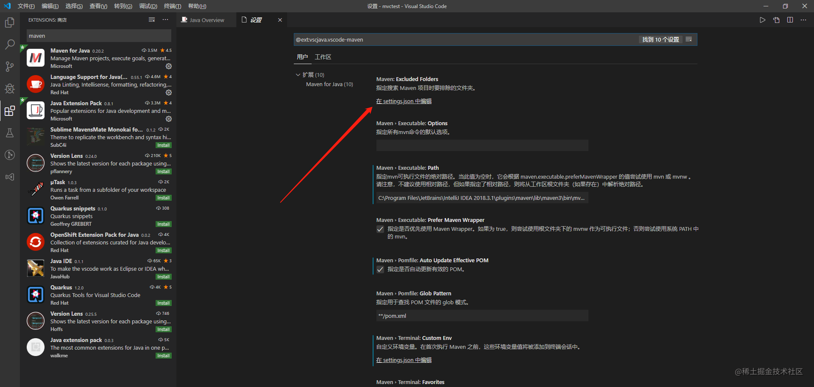This screenshot has width=814, height=387.
Task: Click the Run button in the editor toolbar
Action: click(762, 20)
